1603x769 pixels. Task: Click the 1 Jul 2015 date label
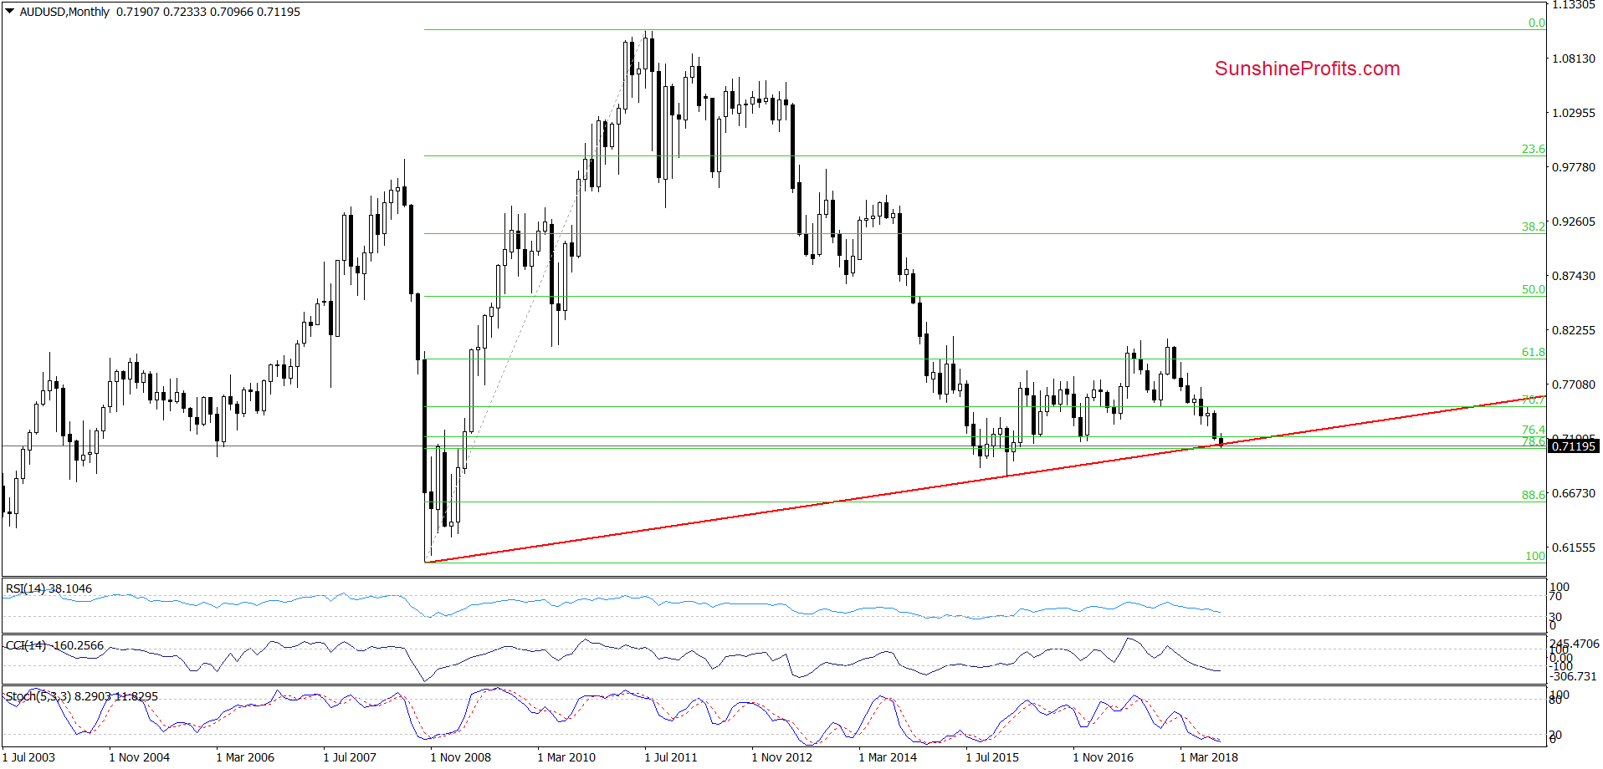[992, 757]
